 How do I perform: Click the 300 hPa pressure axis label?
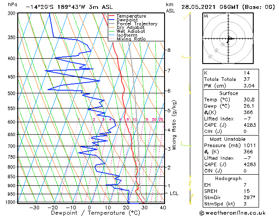coord(12,13)
